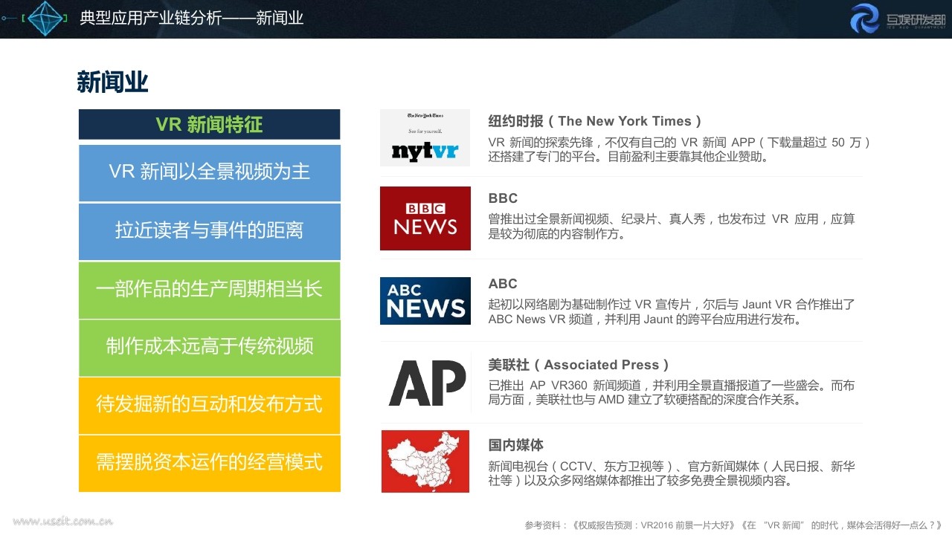This screenshot has height=535, width=952.
Task: Click the BBC heading text
Action: point(503,198)
